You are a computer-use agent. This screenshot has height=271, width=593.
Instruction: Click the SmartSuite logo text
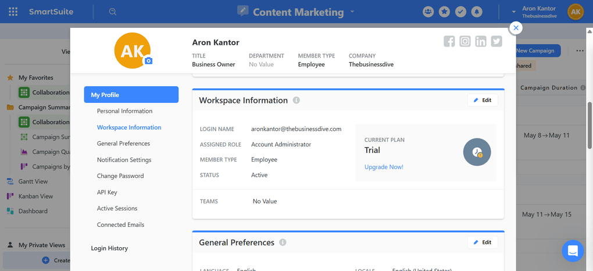click(51, 12)
